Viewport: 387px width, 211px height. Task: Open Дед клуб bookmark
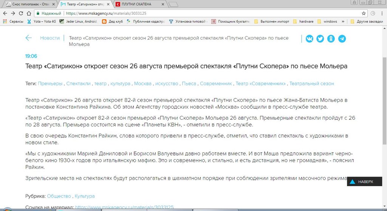click(113, 22)
